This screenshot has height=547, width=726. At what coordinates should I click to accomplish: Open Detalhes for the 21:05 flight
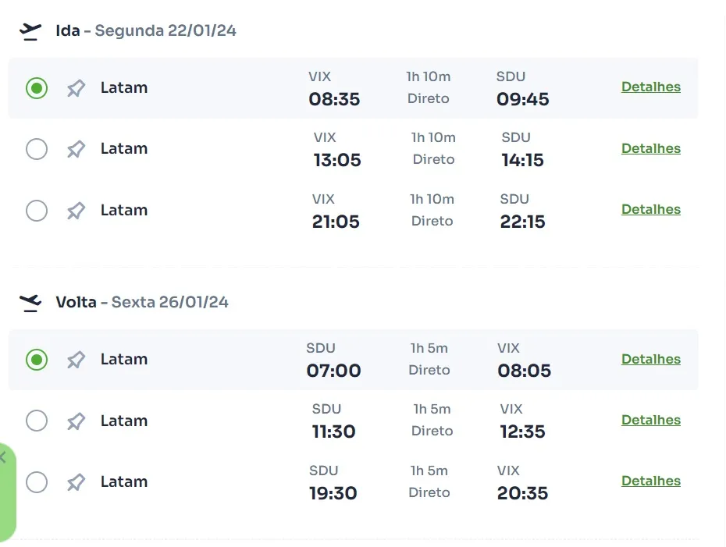click(x=651, y=210)
